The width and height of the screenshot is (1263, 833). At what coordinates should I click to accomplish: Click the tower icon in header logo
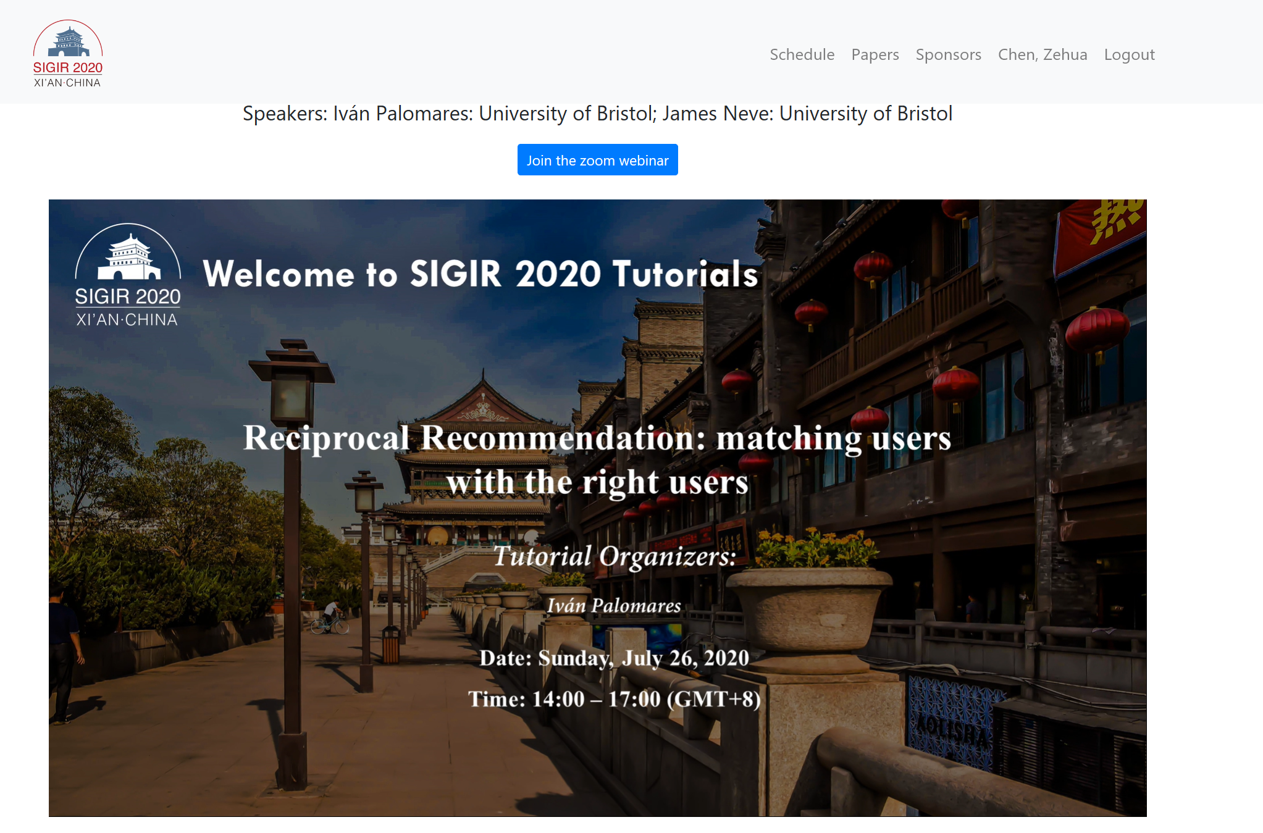click(x=69, y=41)
